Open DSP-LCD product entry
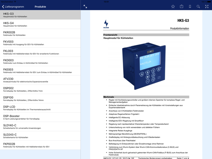The width and height of the screenshot is (212, 159). [40, 108]
